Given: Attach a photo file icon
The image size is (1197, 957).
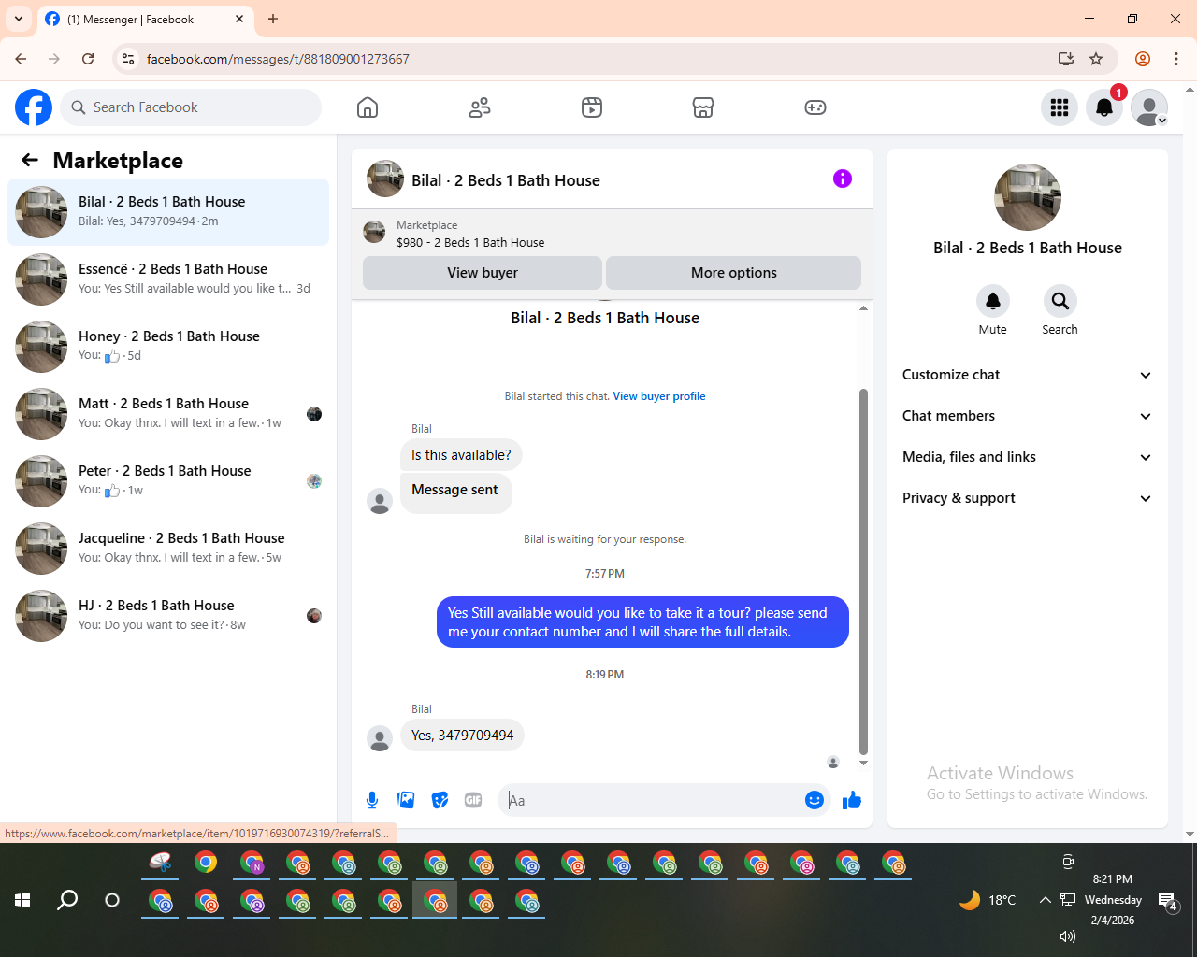Looking at the screenshot, I should (x=406, y=800).
